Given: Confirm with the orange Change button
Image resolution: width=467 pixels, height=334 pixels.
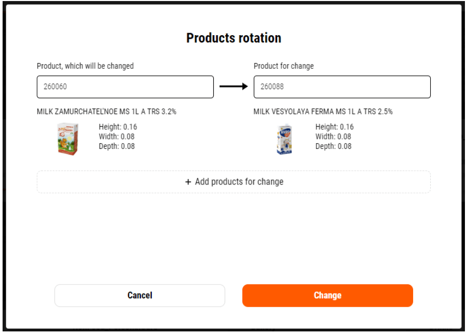Looking at the screenshot, I should (x=327, y=296).
